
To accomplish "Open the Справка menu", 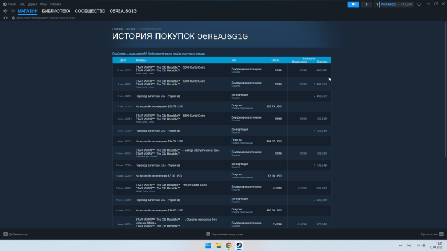I will [x=55, y=4].
